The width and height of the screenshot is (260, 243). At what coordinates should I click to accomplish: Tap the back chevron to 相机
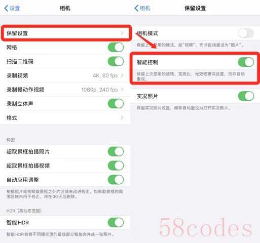click(136, 8)
